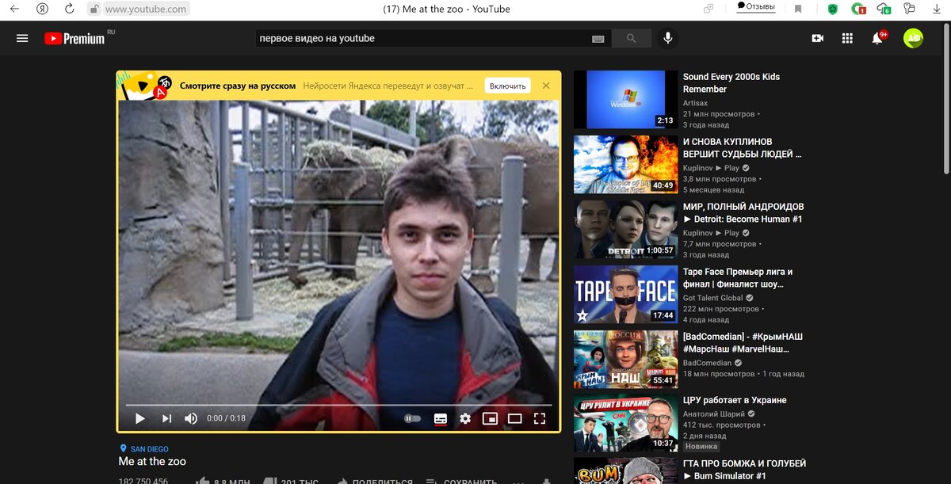Click the Включить translation button
The image size is (951, 484).
pyautogui.click(x=507, y=86)
